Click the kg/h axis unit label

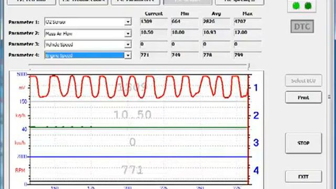(x=20, y=115)
